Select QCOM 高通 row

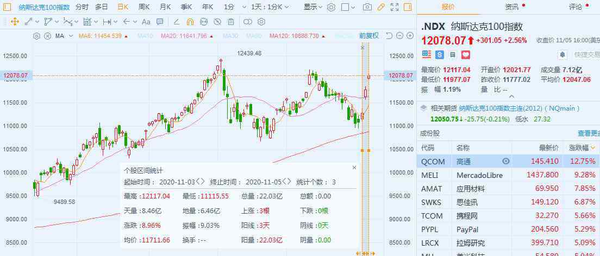click(508, 161)
